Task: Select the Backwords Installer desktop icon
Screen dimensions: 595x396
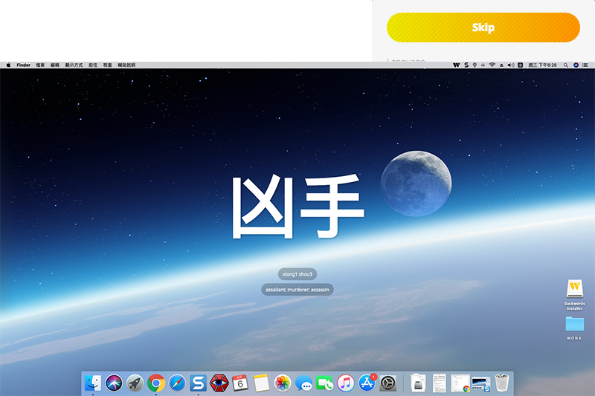Action: (x=574, y=294)
